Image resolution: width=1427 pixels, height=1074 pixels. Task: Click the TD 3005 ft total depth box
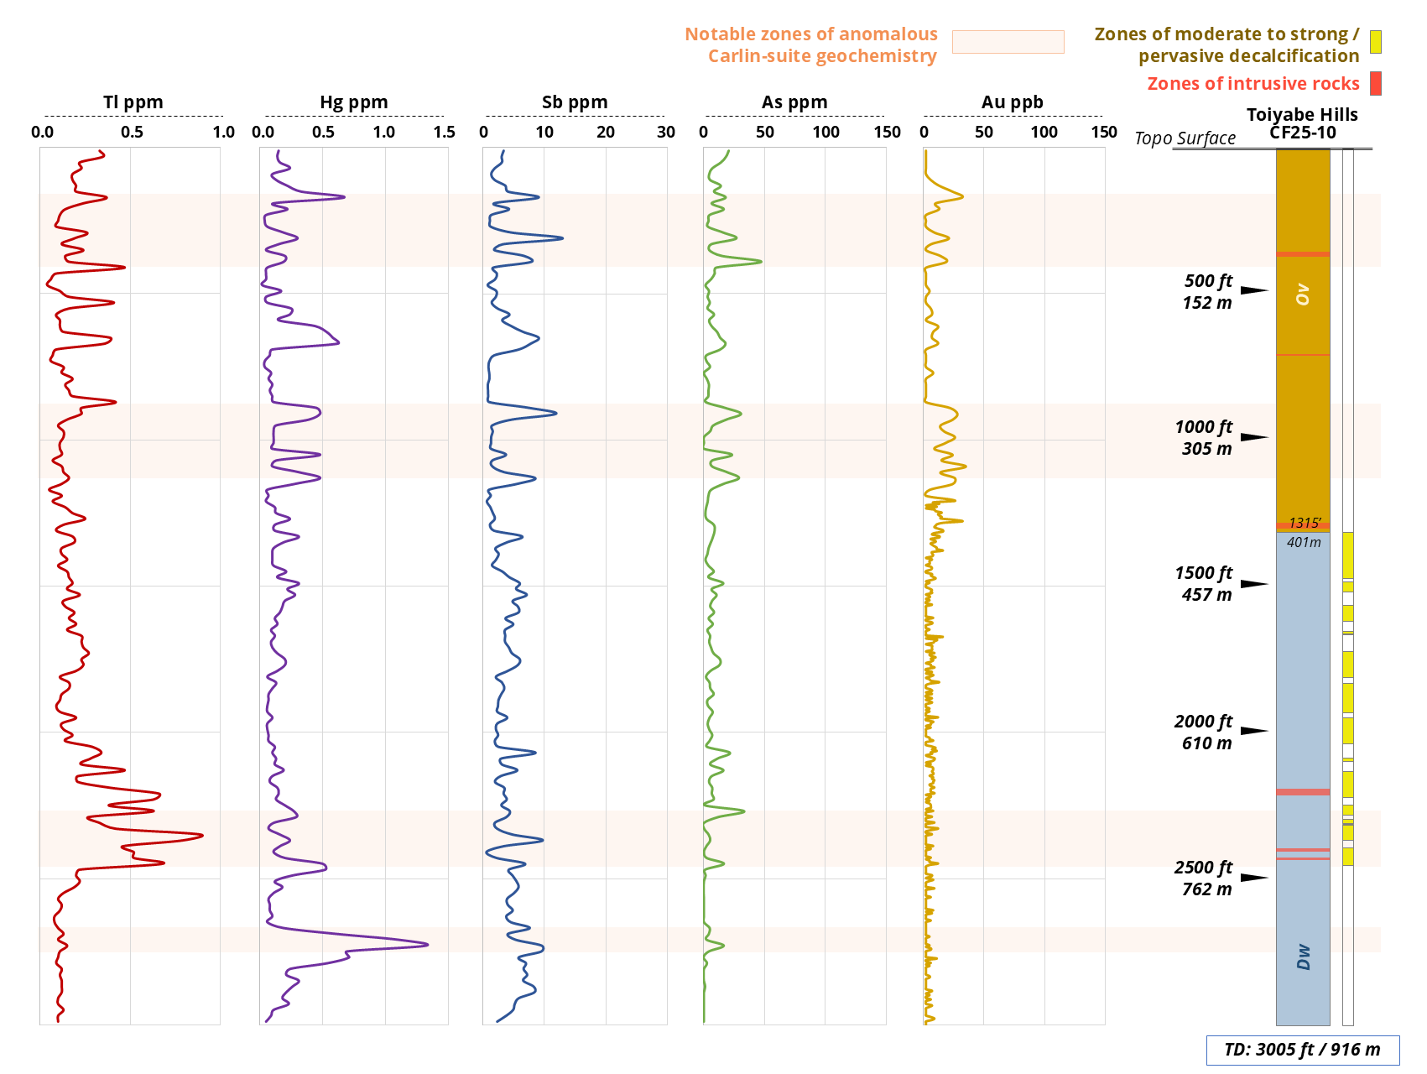(x=1303, y=1050)
